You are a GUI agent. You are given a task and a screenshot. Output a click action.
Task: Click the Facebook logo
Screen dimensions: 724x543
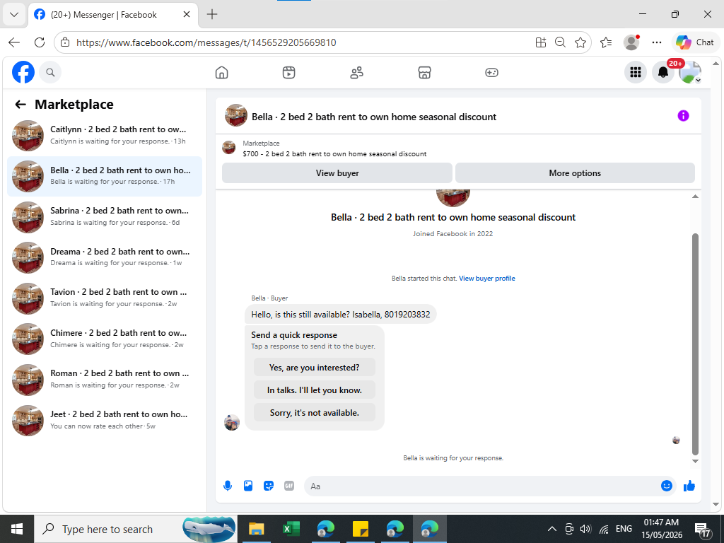23,72
